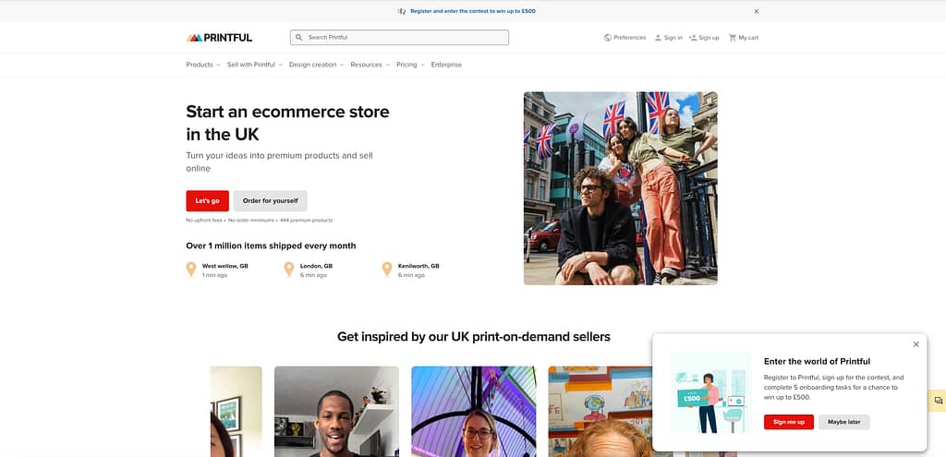Click the No upfront fees text
The width and height of the screenshot is (946, 457).
tap(204, 220)
